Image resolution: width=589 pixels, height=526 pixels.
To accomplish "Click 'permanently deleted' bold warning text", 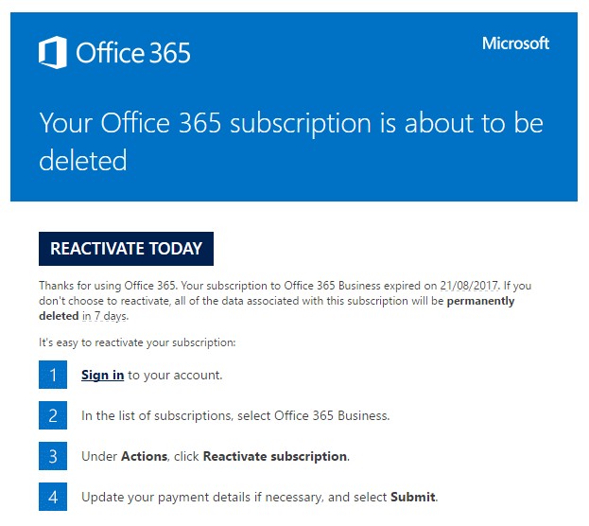I will pos(277,308).
